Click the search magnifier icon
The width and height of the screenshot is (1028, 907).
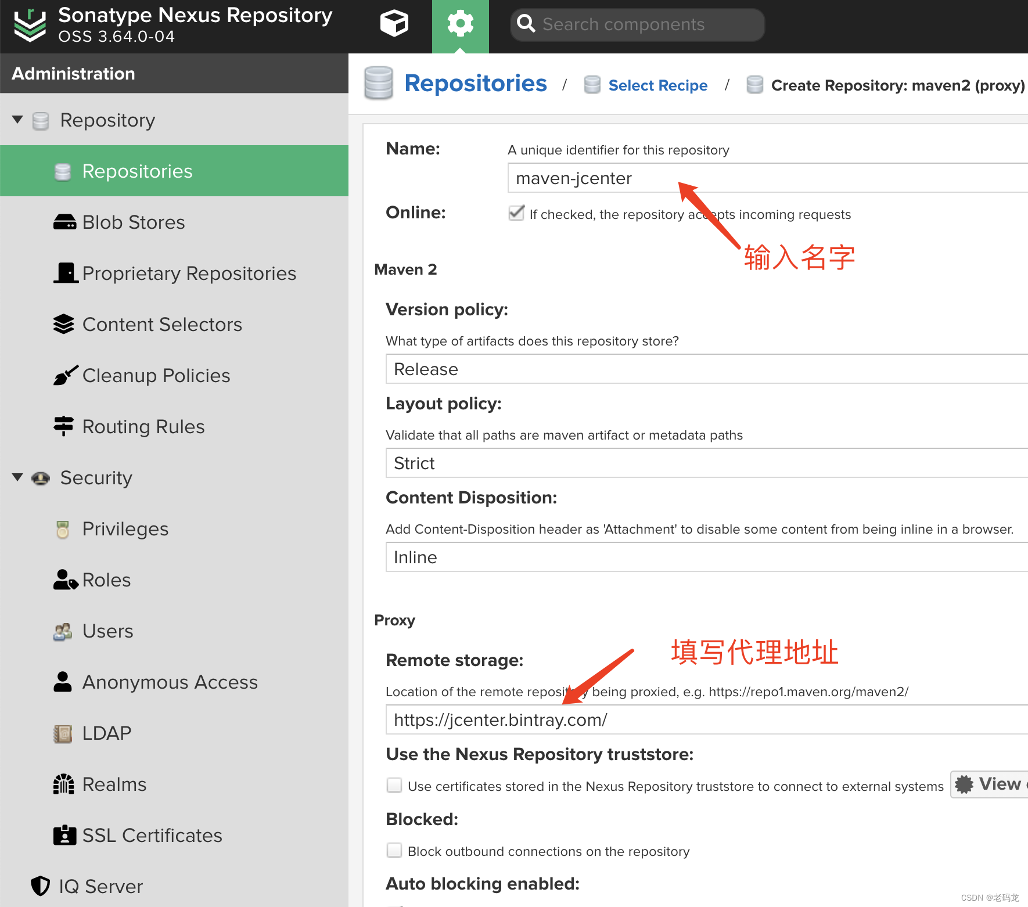(x=526, y=24)
